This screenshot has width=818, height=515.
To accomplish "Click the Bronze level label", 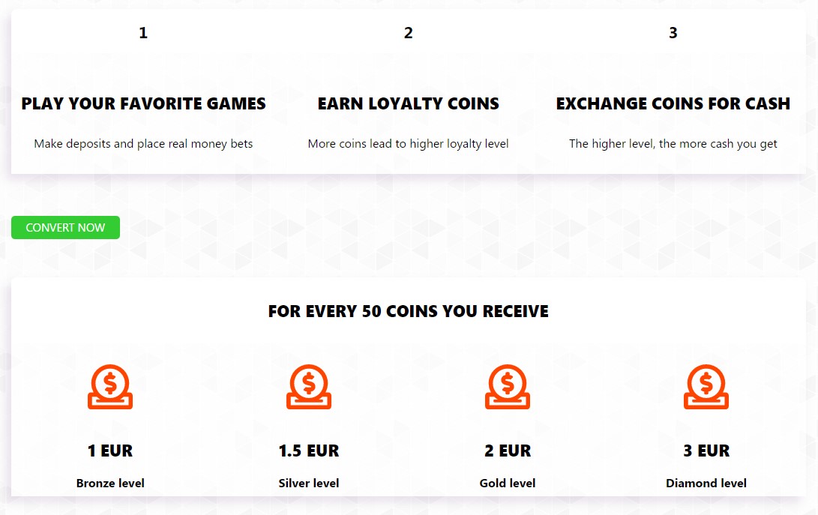I will click(x=110, y=484).
